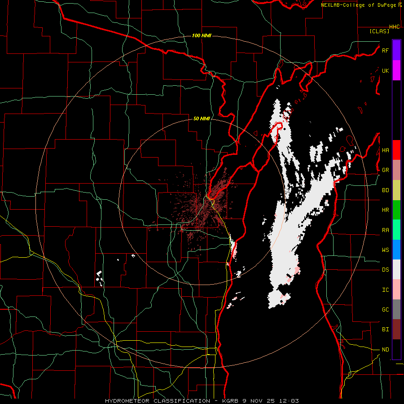404x404 pixels.
Task: Pick the HR dark green legend swatch
Action: coord(396,210)
